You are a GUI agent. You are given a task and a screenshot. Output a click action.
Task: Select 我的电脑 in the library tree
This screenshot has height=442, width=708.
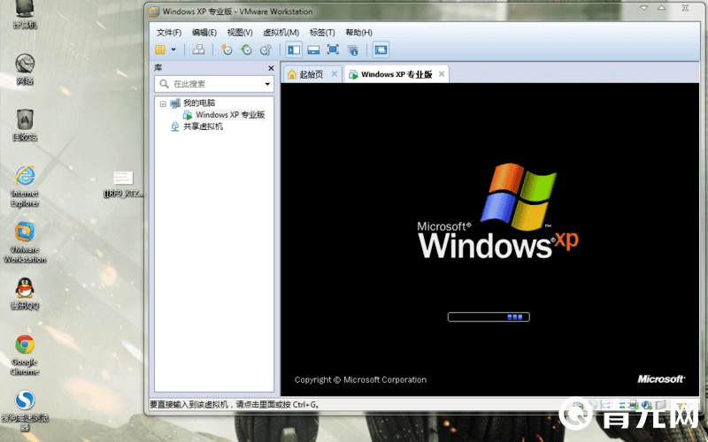pyautogui.click(x=199, y=103)
